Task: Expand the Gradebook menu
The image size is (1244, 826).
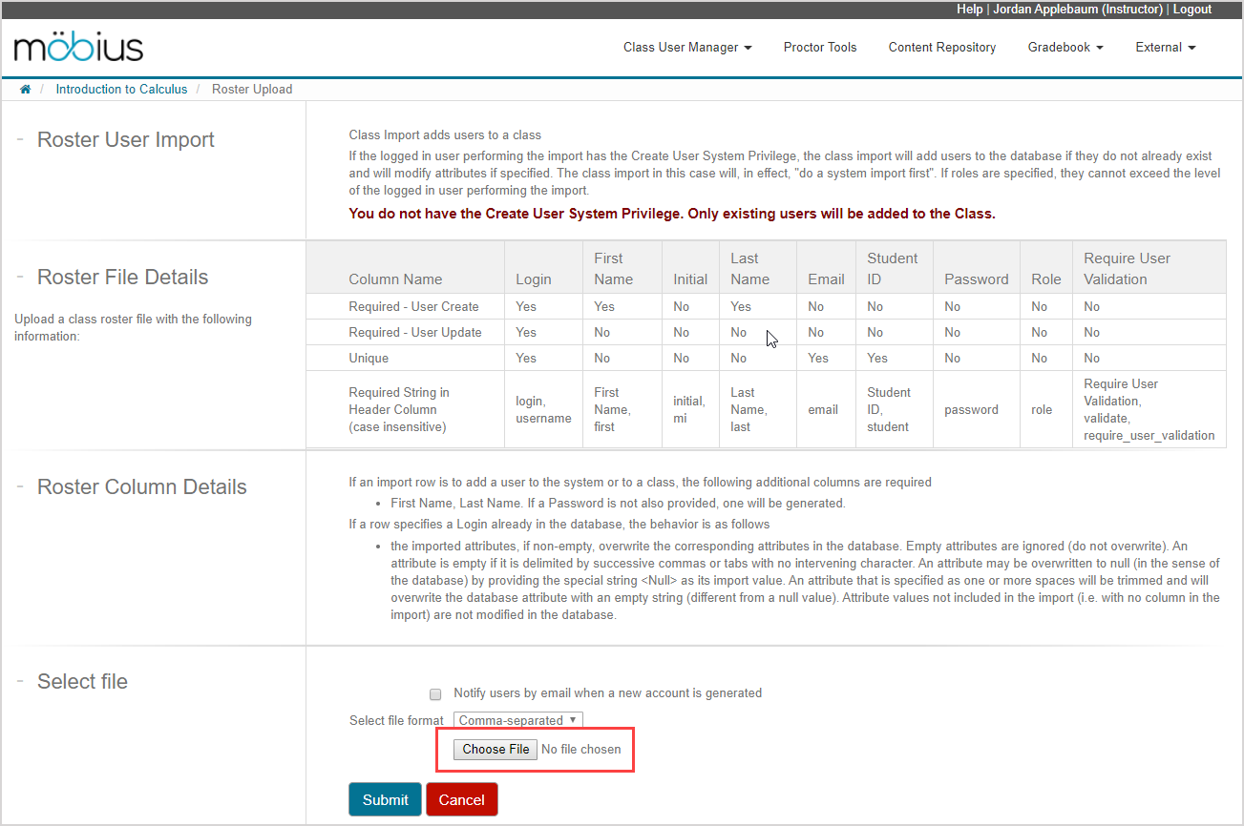Action: pos(1065,48)
